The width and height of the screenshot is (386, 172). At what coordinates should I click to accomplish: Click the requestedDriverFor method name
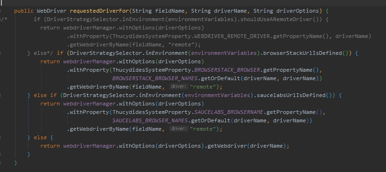[99, 11]
